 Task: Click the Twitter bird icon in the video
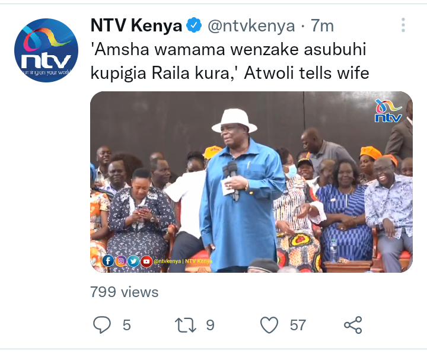(133, 261)
